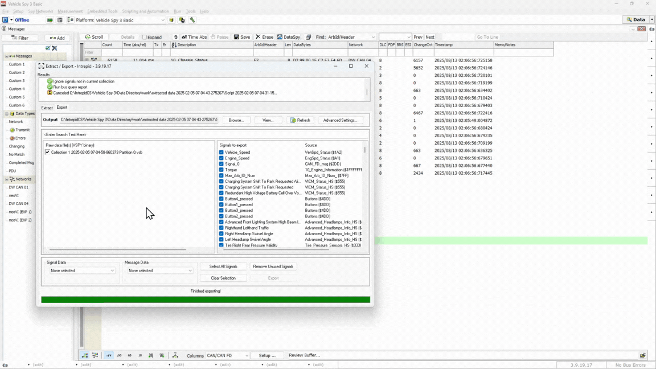Click the search text field in Export dialog
656x369 pixels.
pos(206,134)
